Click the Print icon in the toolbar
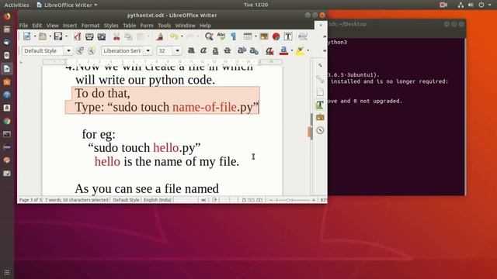This screenshot has width=497, height=279. tap(89, 36)
